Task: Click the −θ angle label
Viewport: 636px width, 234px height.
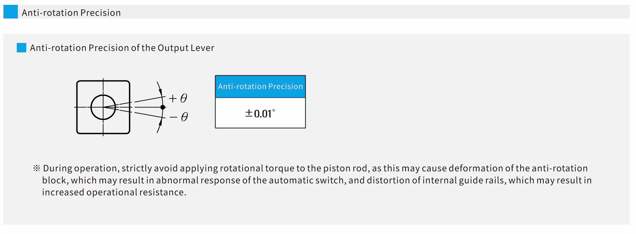Action: [x=179, y=117]
